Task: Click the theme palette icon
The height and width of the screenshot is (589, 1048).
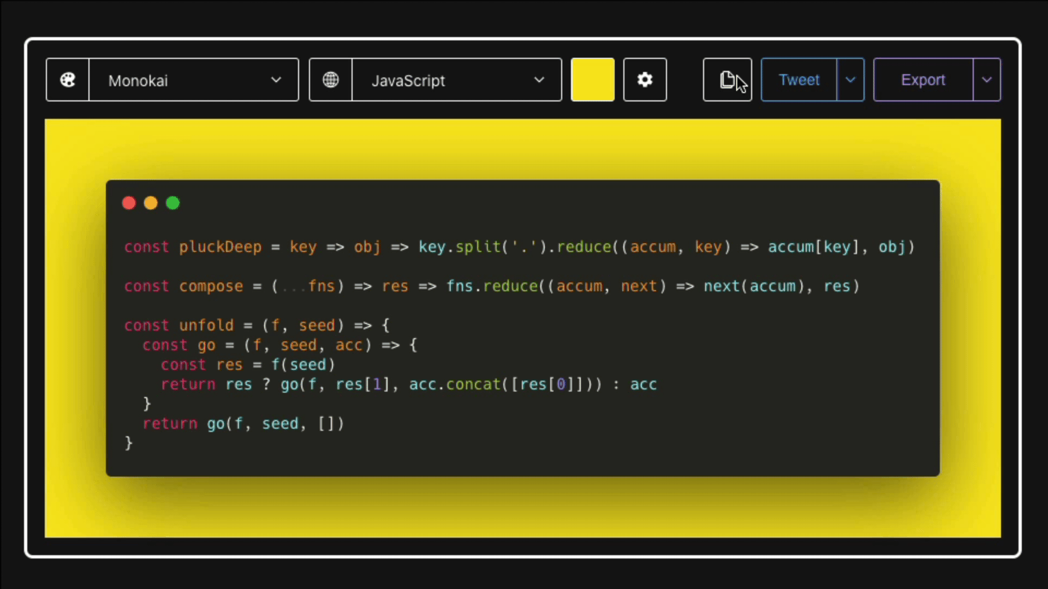Action: (68, 80)
